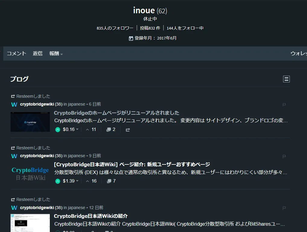This screenshot has height=232, width=307.
Task: Click summary text starting 分散型取引所 (DEX)
Action: pos(171,172)
